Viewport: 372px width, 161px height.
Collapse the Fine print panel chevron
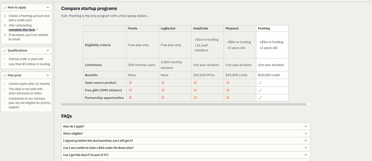point(48,75)
